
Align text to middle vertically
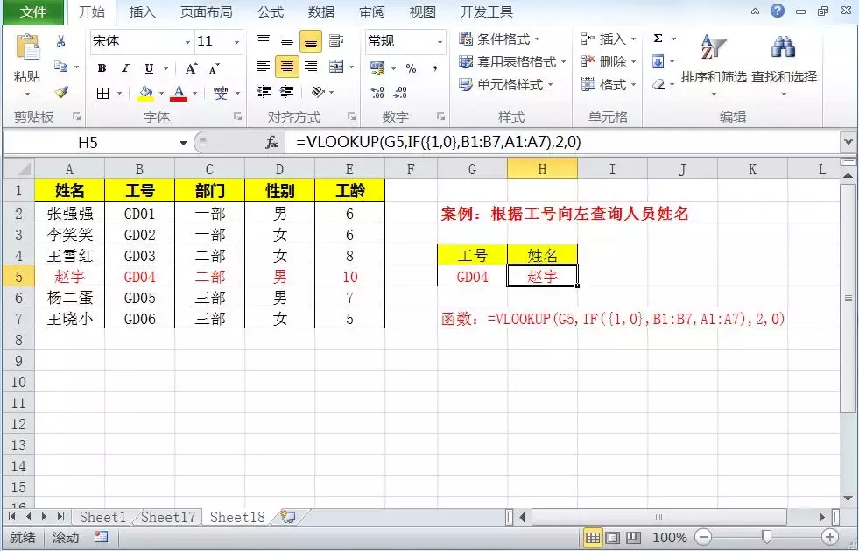287,40
